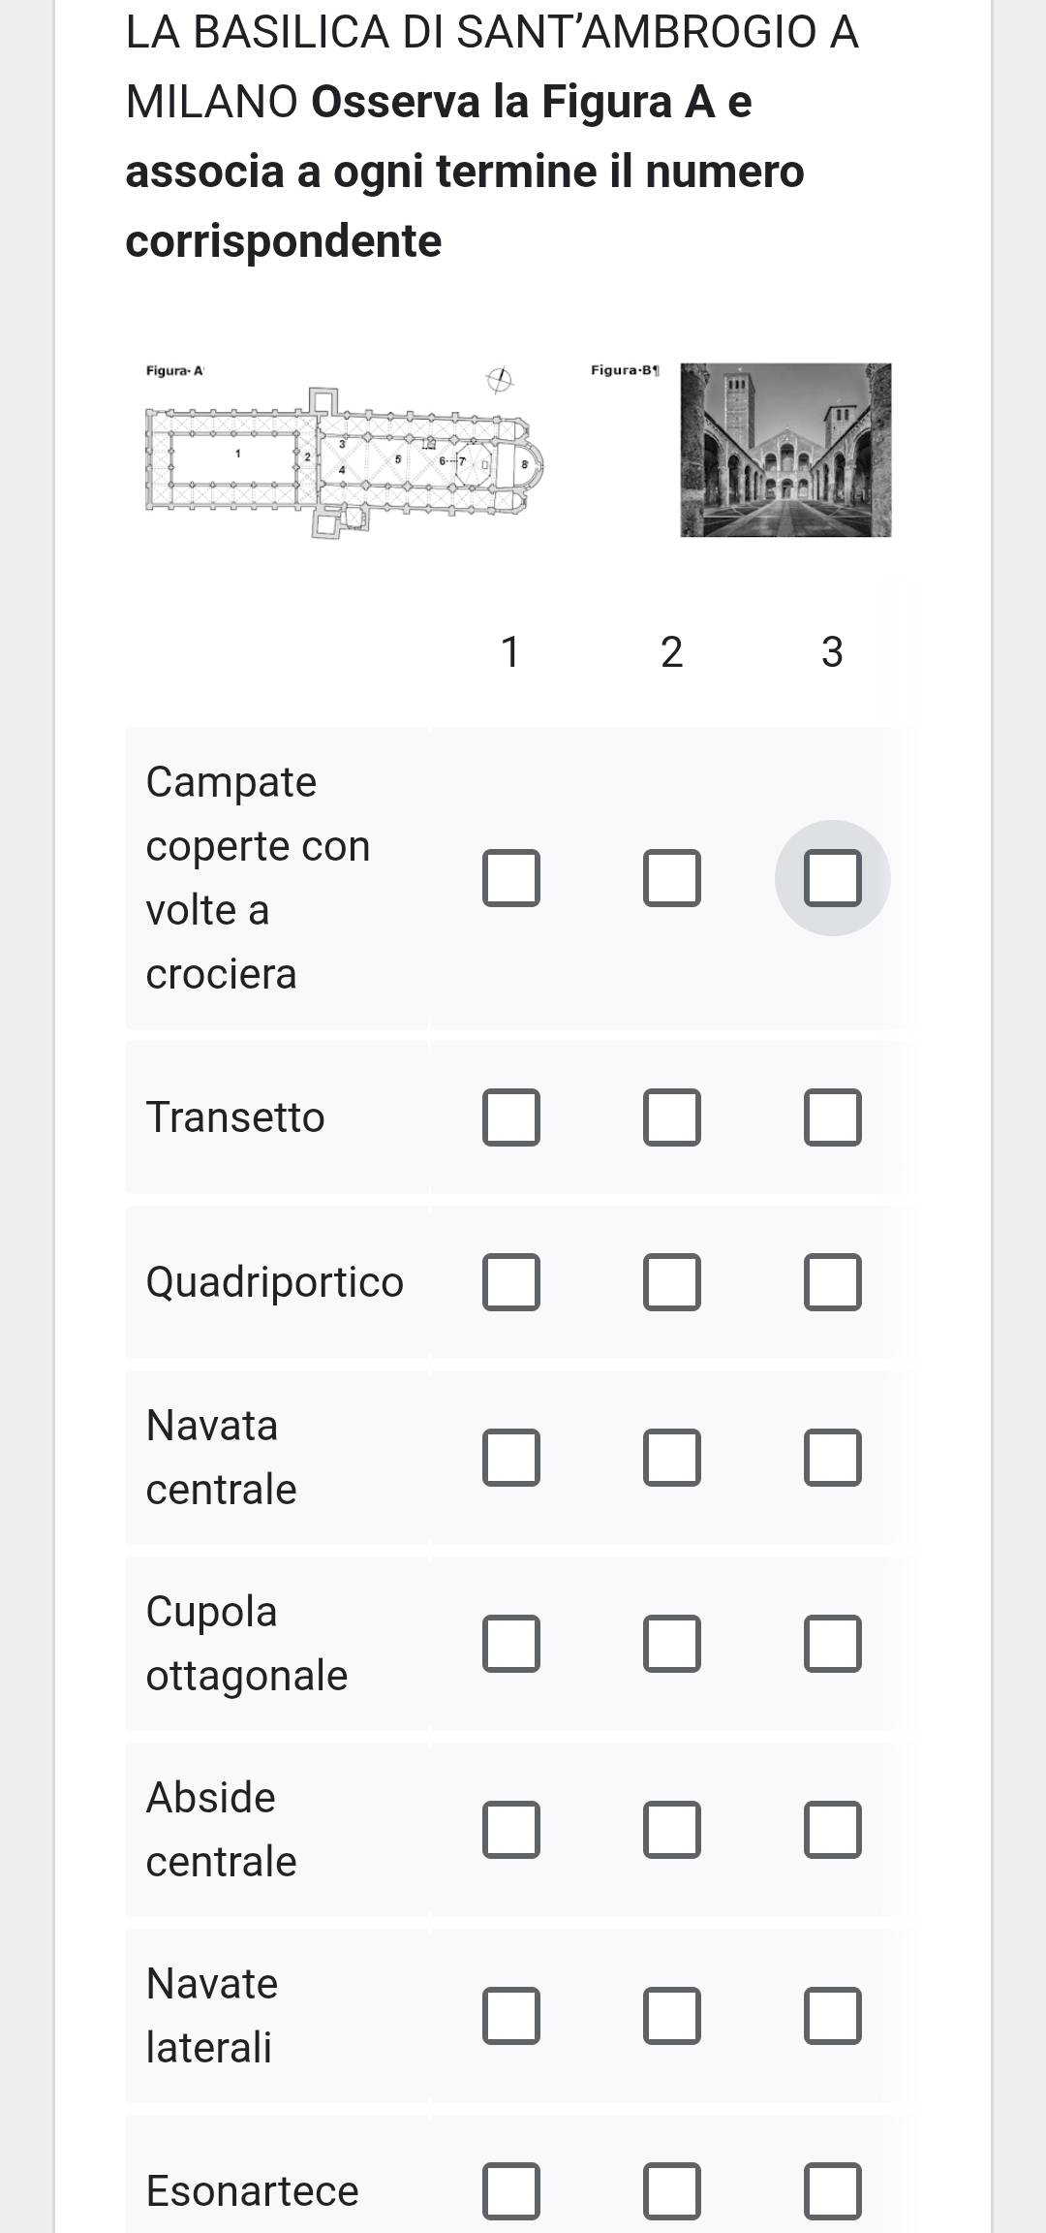Click the compass icon above the floor plan
The image size is (1046, 2233).
tap(499, 380)
